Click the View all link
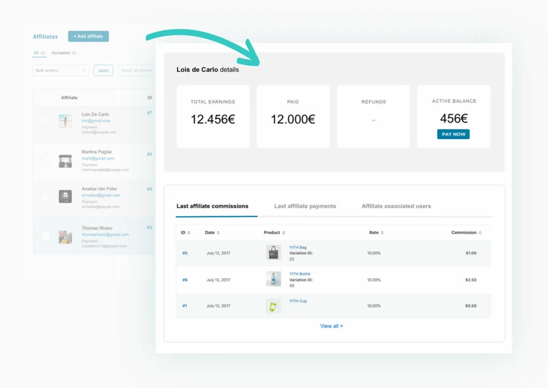The height and width of the screenshot is (388, 548). 331,326
